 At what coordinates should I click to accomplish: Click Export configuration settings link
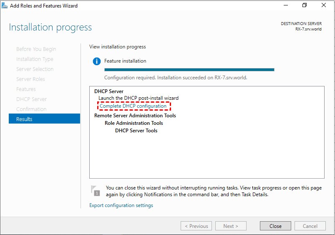point(121,205)
